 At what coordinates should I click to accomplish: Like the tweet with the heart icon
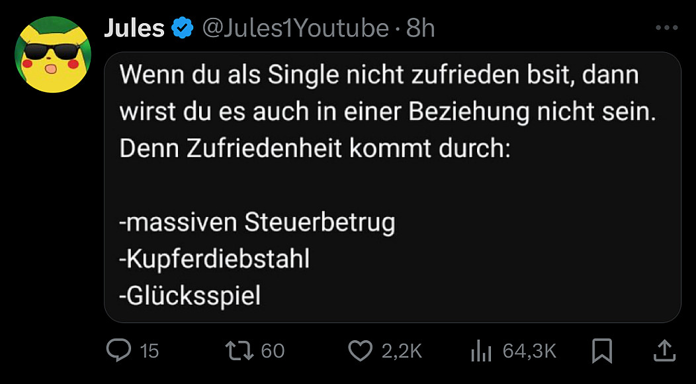(x=360, y=350)
